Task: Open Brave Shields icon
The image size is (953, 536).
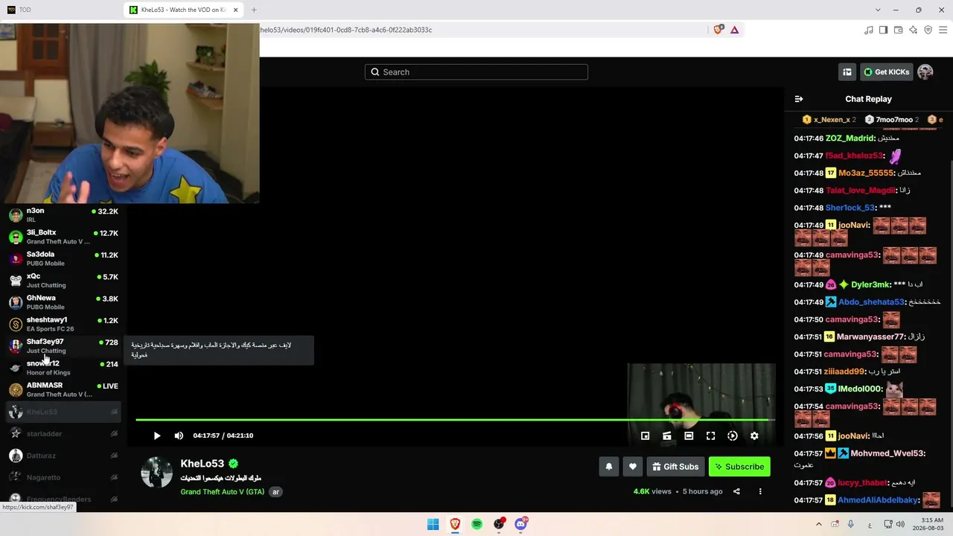Action: (x=718, y=30)
